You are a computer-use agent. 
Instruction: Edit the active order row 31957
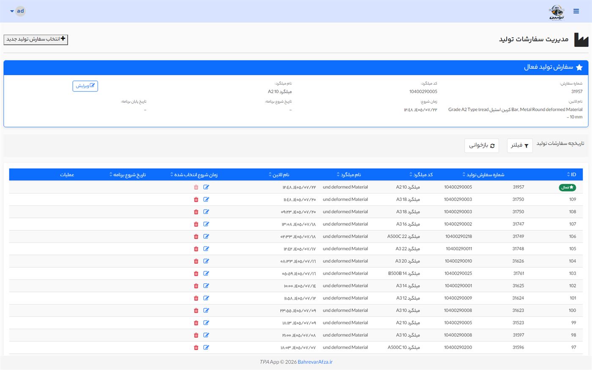tap(206, 187)
